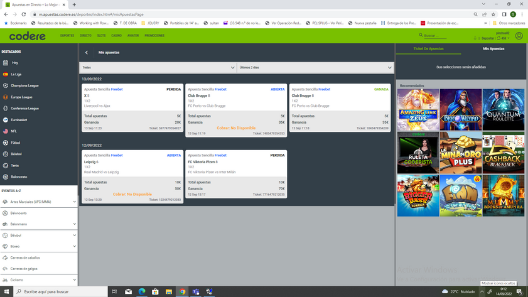
Task: Open File Explorer from the taskbar
Action: pyautogui.click(x=169, y=291)
